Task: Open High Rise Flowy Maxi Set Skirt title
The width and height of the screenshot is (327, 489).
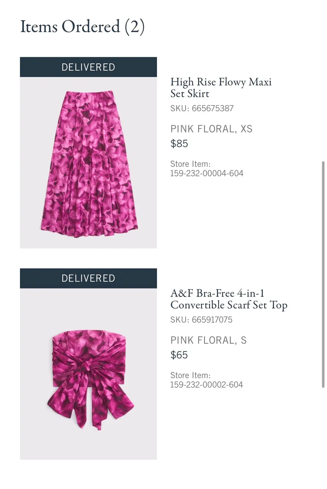Action: pyautogui.click(x=221, y=88)
